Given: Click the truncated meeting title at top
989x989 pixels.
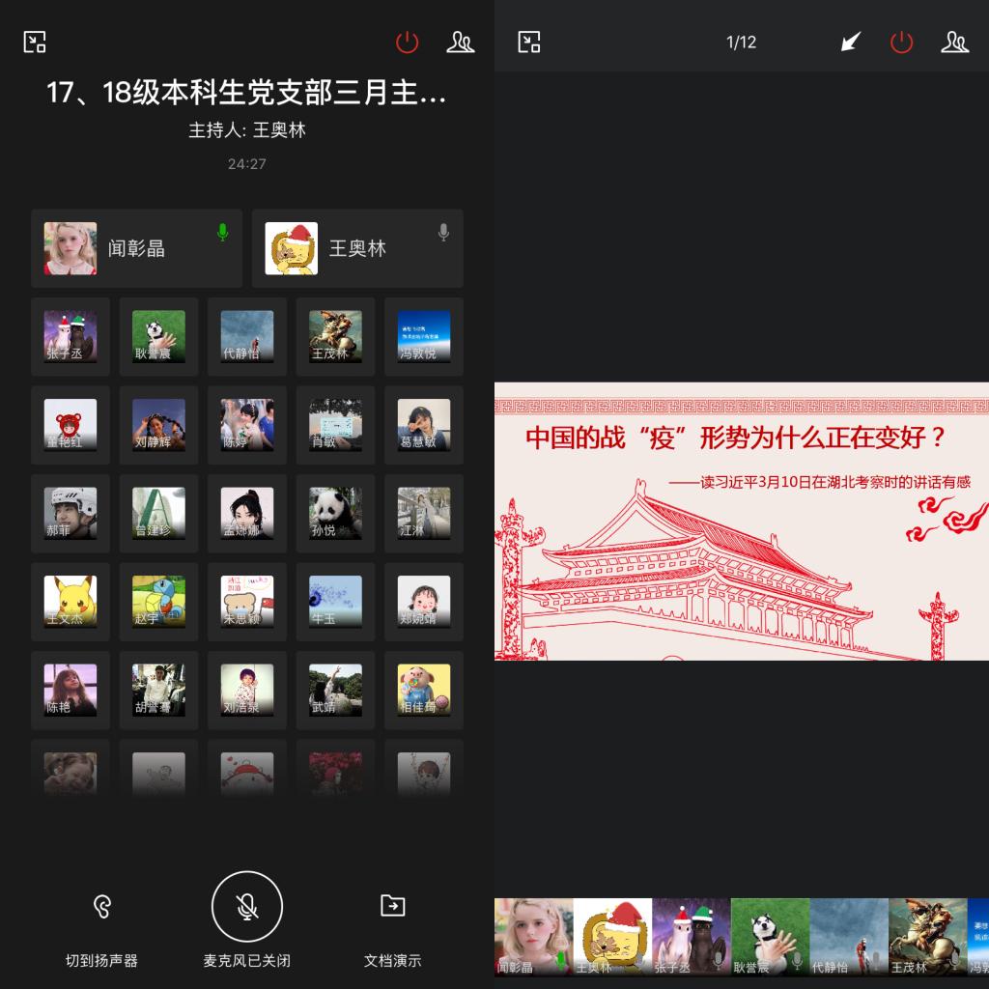Looking at the screenshot, I should pyautogui.click(x=246, y=93).
